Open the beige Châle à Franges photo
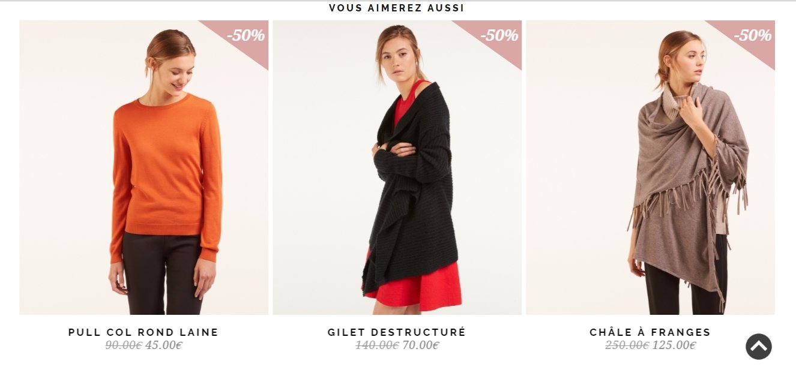796x367 pixels. coord(651,167)
